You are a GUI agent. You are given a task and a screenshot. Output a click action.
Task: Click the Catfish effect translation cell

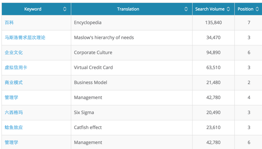pyautogui.click(x=88, y=128)
